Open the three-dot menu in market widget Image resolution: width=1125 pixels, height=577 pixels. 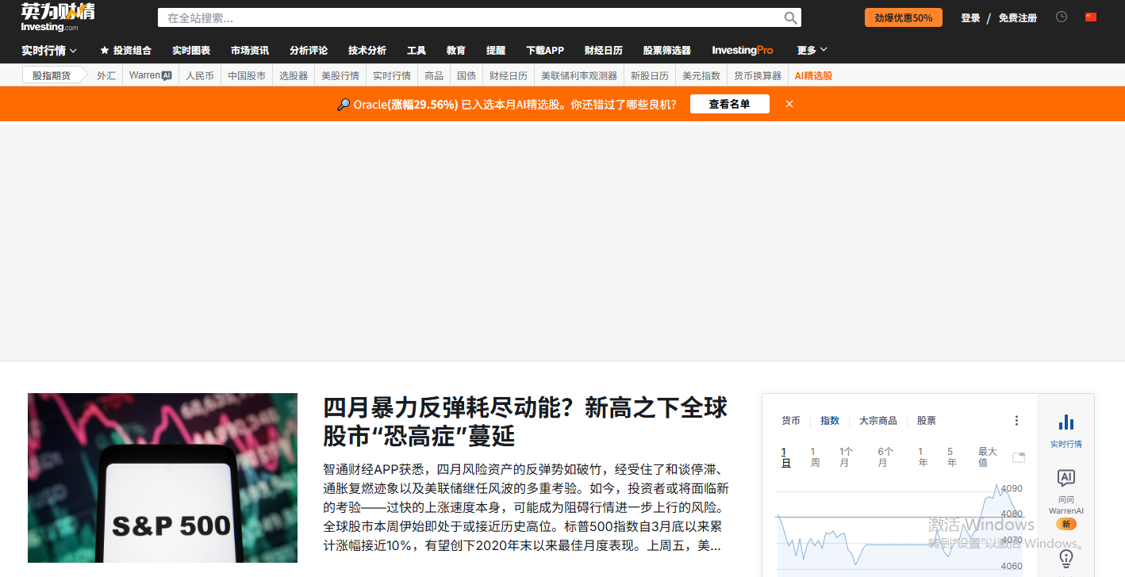[1016, 420]
